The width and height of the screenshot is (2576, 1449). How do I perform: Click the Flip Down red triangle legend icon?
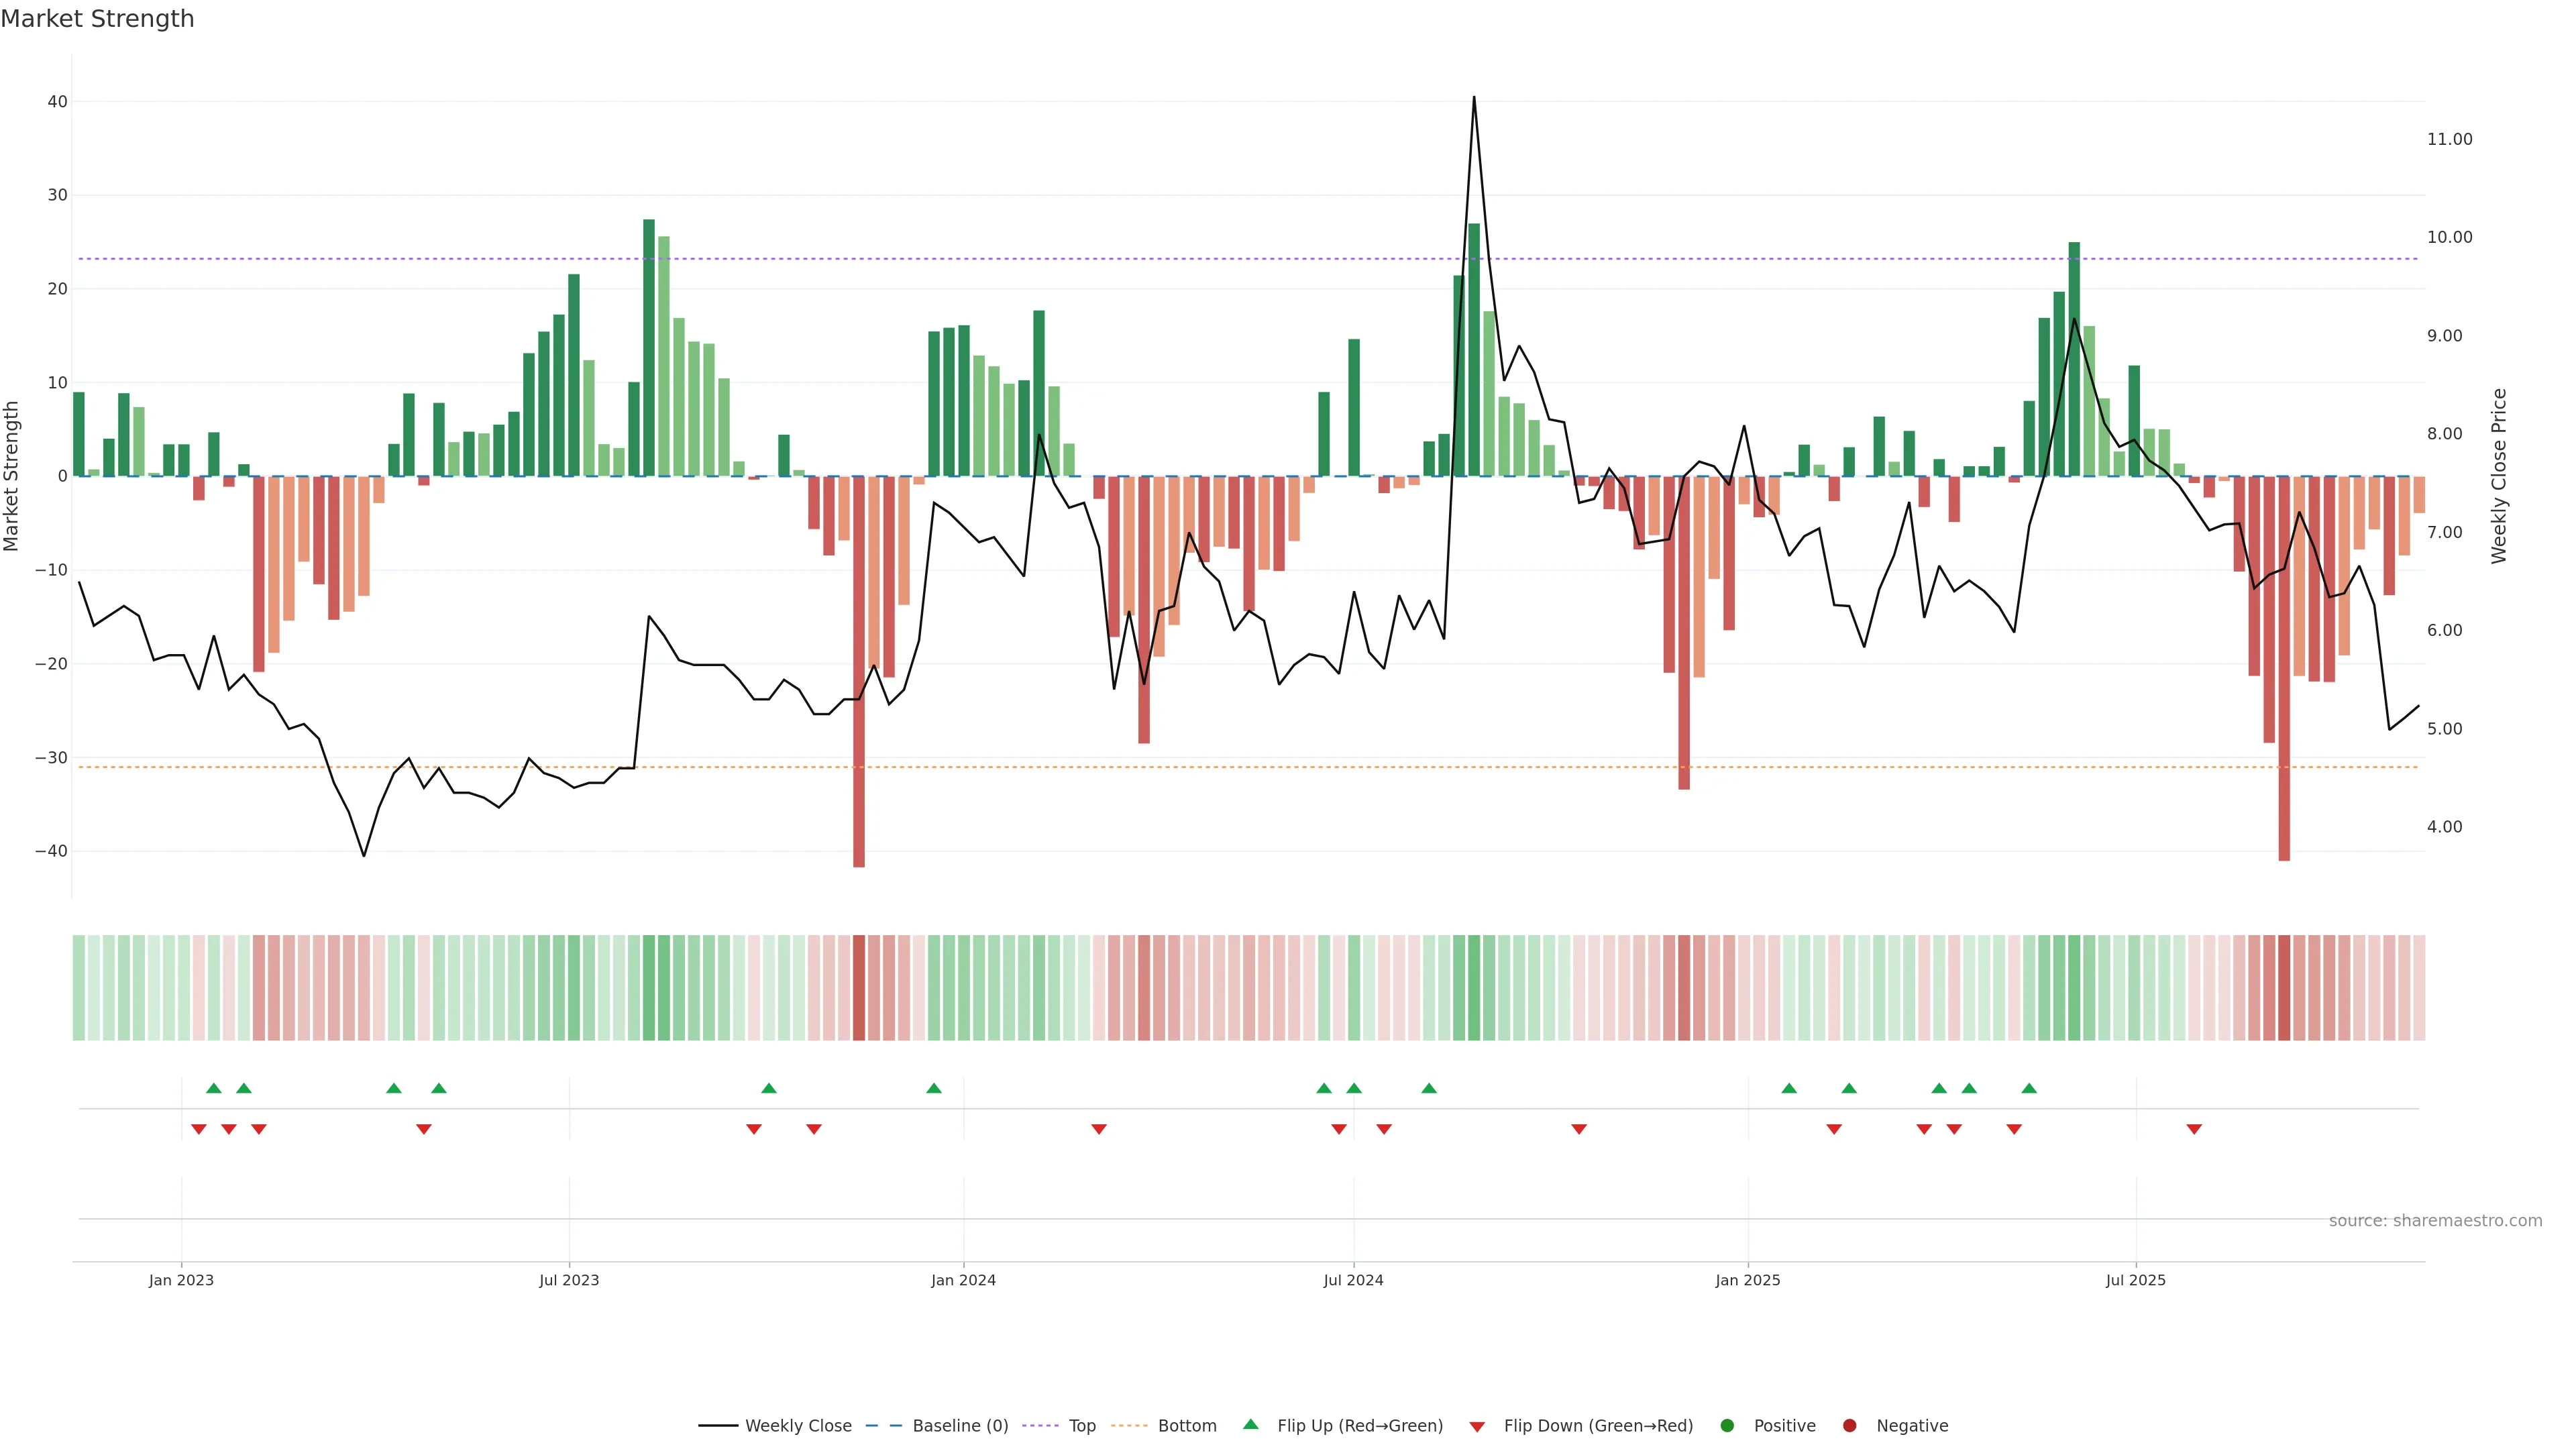(1477, 1426)
